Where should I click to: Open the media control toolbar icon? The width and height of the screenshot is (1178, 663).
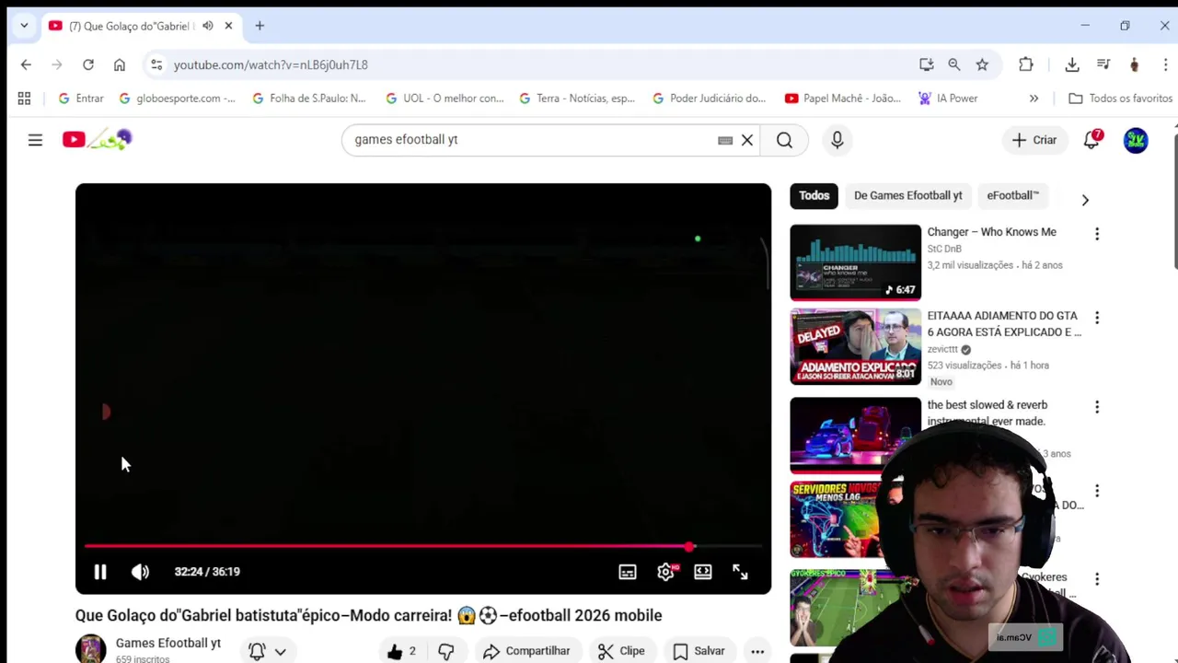point(1103,64)
